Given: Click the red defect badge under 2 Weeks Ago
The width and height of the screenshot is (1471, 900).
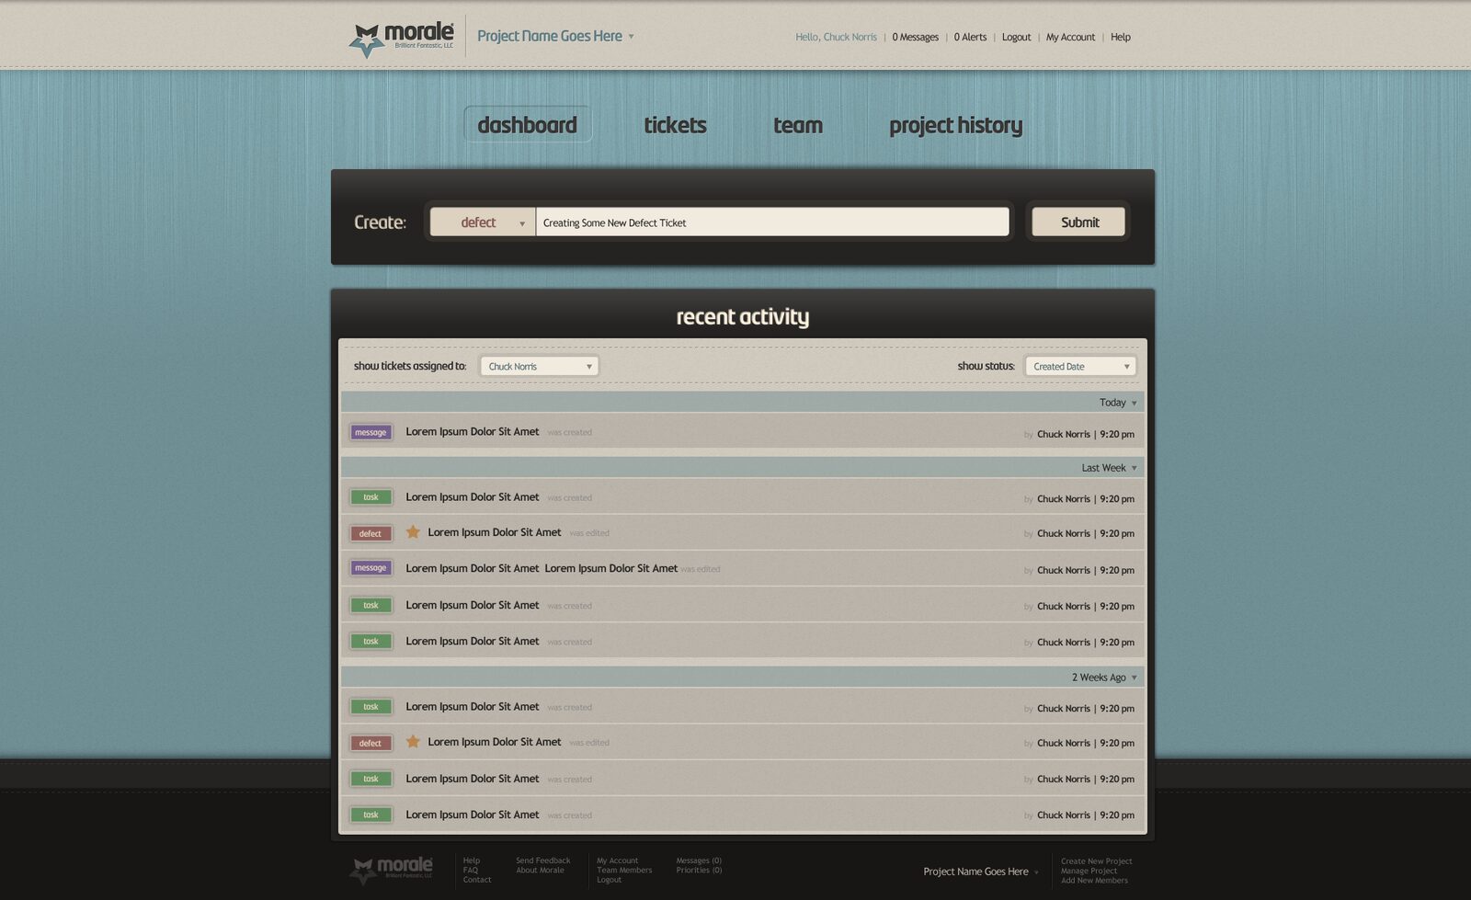Looking at the screenshot, I should point(371,743).
